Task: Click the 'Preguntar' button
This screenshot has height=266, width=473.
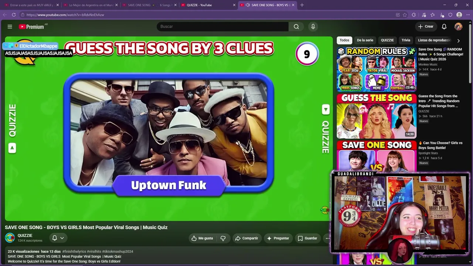Action: (x=278, y=238)
